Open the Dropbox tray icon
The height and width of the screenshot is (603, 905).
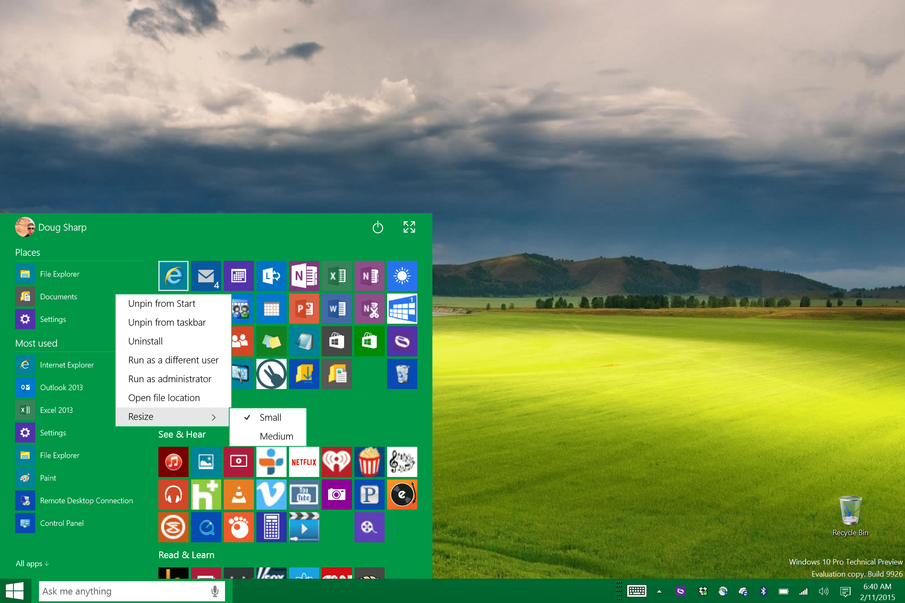703,591
